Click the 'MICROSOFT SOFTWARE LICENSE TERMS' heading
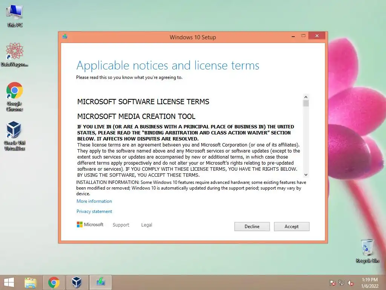This screenshot has width=386, height=290. pyautogui.click(x=143, y=102)
